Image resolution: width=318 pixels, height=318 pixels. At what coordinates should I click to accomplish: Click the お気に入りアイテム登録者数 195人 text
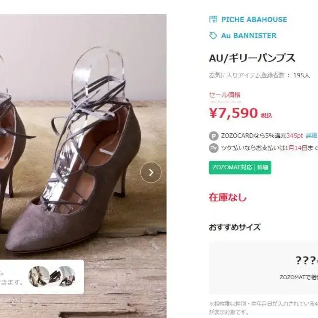point(259,75)
